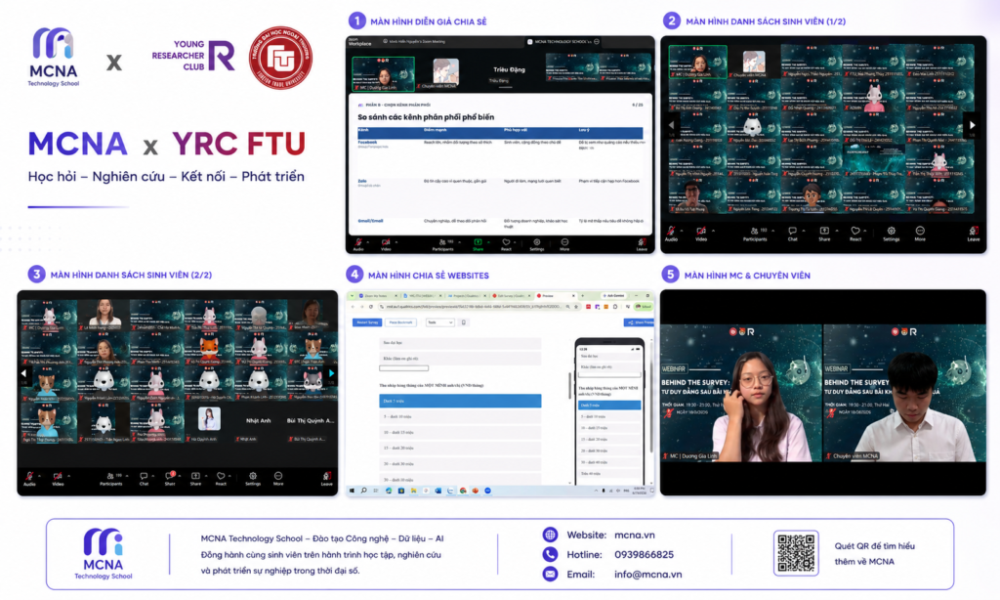
Task: Go to next gallery page in screen 3
Action: coord(331,373)
